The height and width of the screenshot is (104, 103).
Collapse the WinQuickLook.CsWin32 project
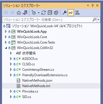tap(6, 48)
